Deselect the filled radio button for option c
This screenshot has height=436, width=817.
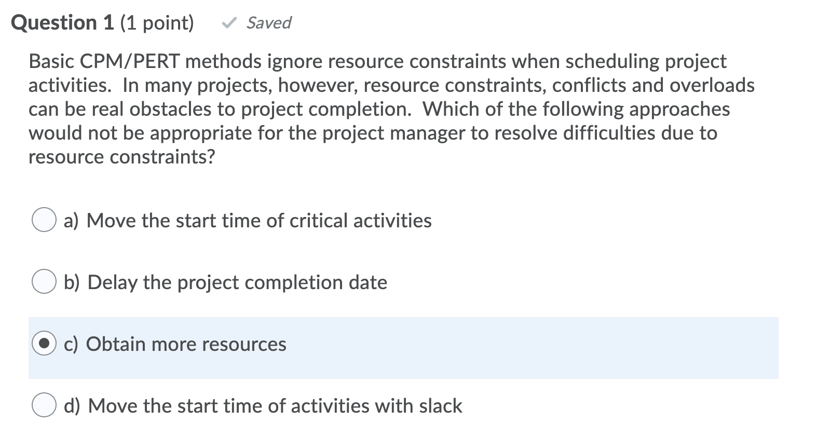click(45, 343)
